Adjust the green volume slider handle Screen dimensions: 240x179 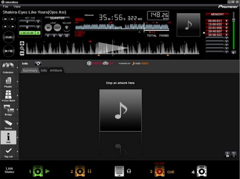click(234, 20)
